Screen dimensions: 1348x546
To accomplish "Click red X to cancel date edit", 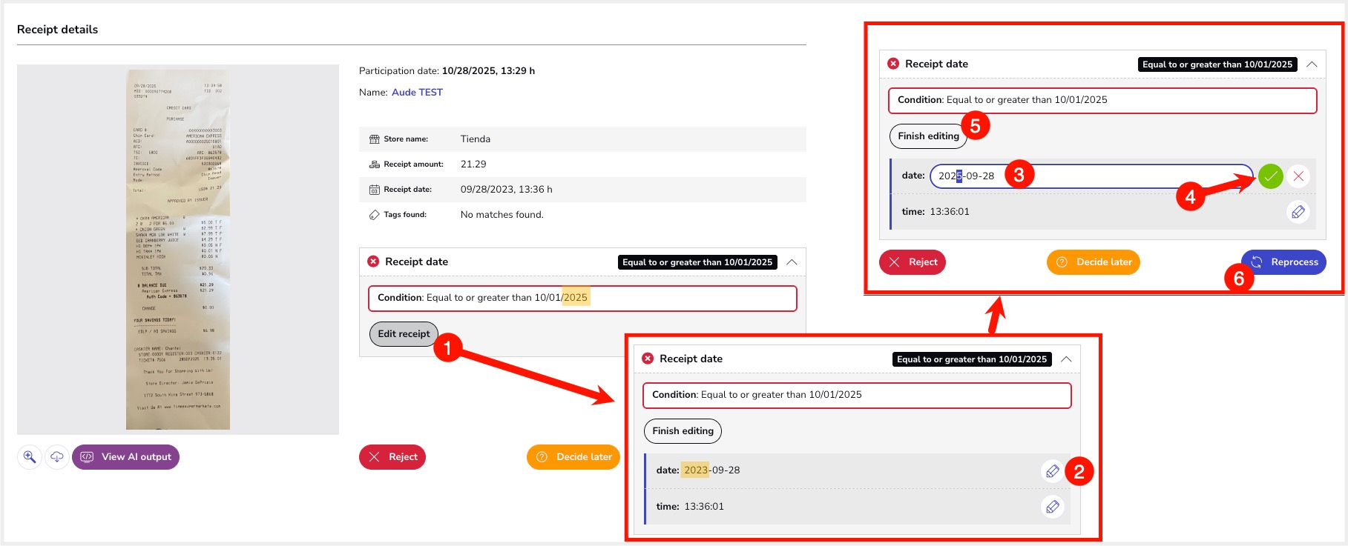I will (1298, 176).
